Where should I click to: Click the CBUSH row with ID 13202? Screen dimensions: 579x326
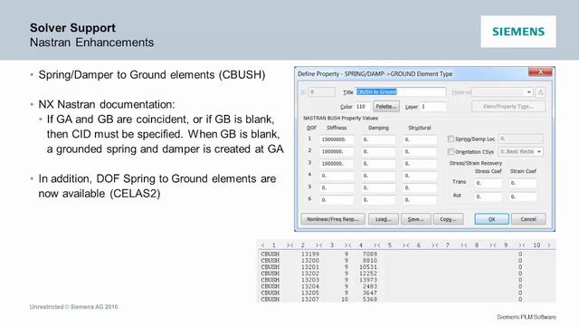click(x=406, y=273)
